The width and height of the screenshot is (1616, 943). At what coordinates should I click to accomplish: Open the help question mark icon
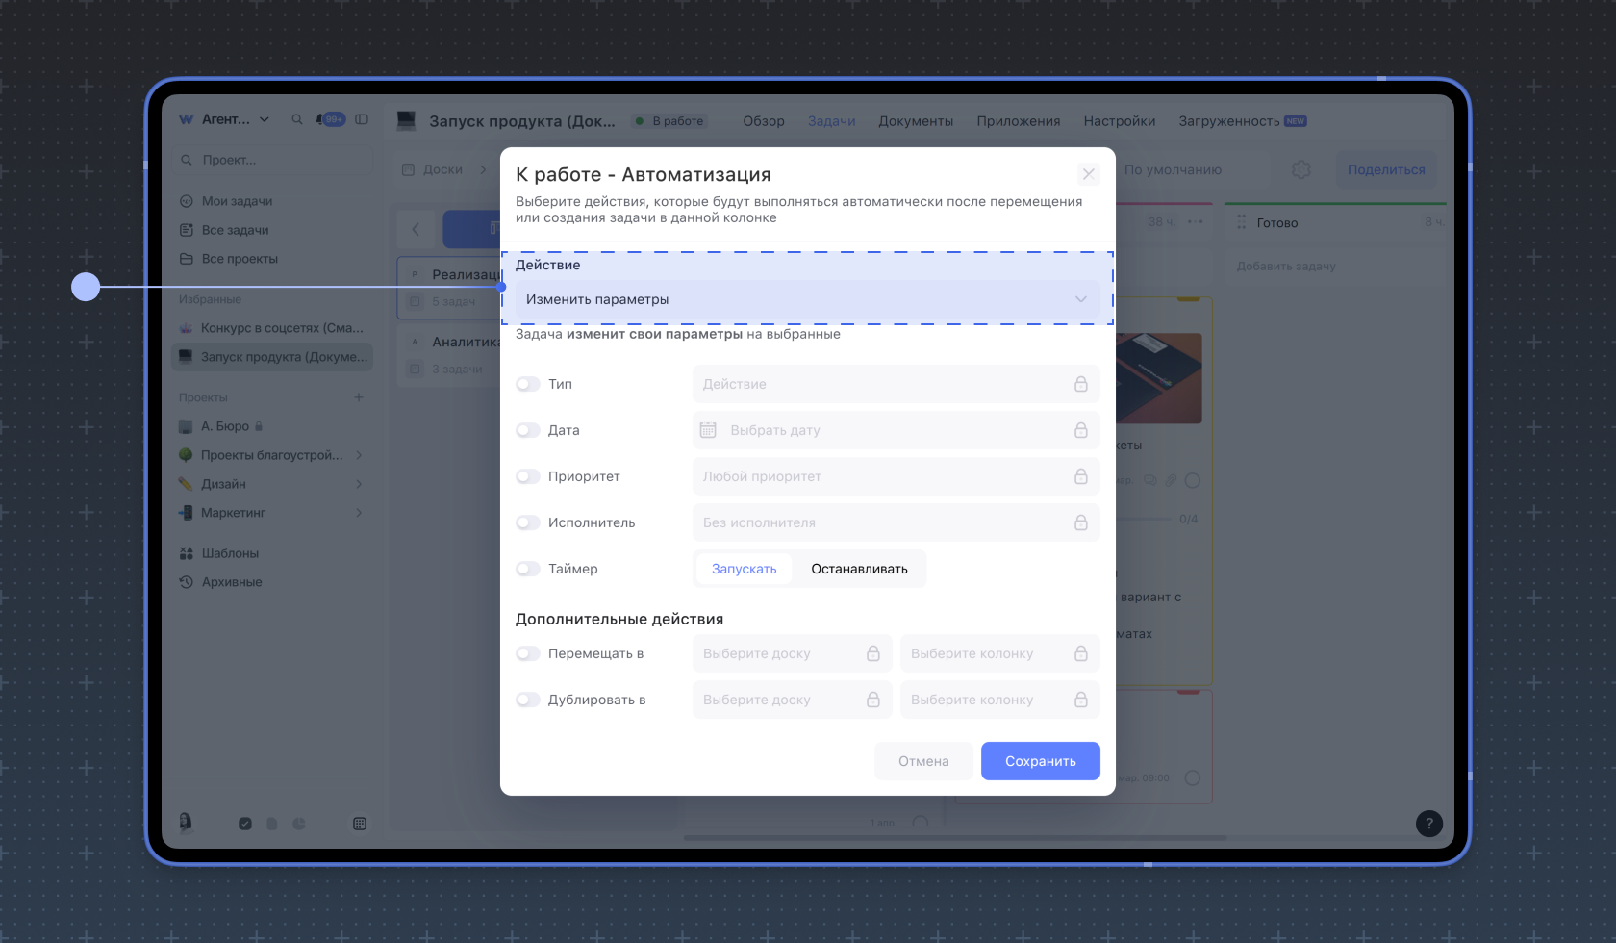1428,823
